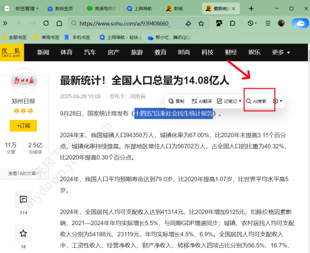This screenshot has height=253, width=310.
Task: Select AI翻译 in the selection toolbar
Action: coord(202,101)
